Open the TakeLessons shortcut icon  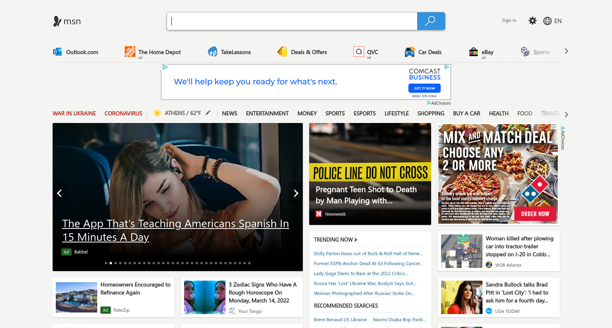tap(212, 52)
